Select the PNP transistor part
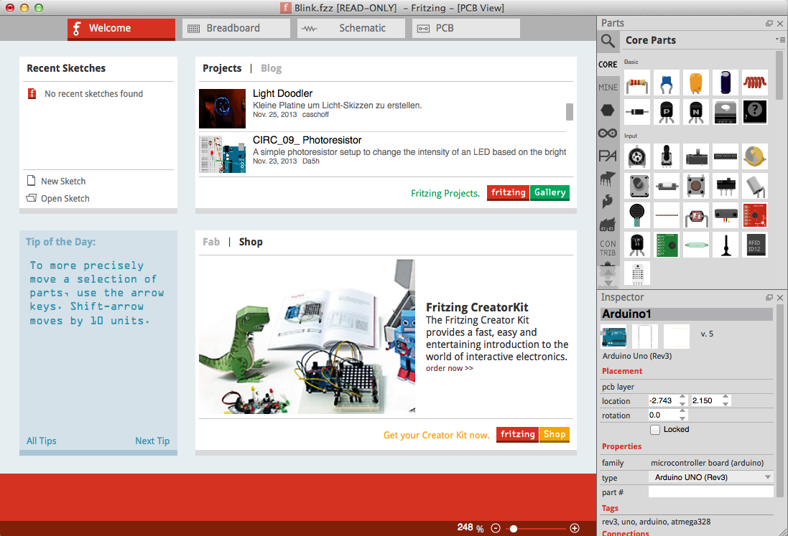This screenshot has height=536, width=788. tap(667, 112)
